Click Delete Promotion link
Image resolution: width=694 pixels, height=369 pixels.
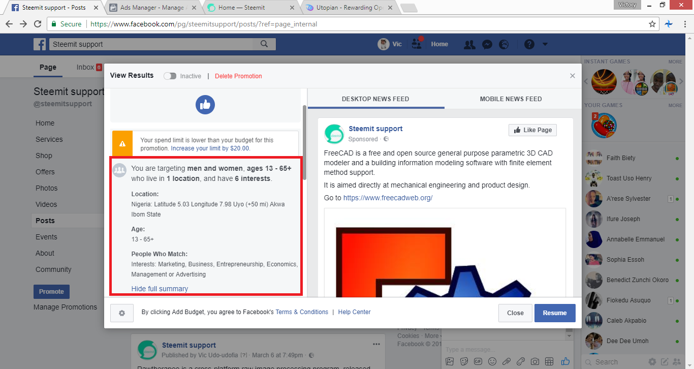coord(238,76)
